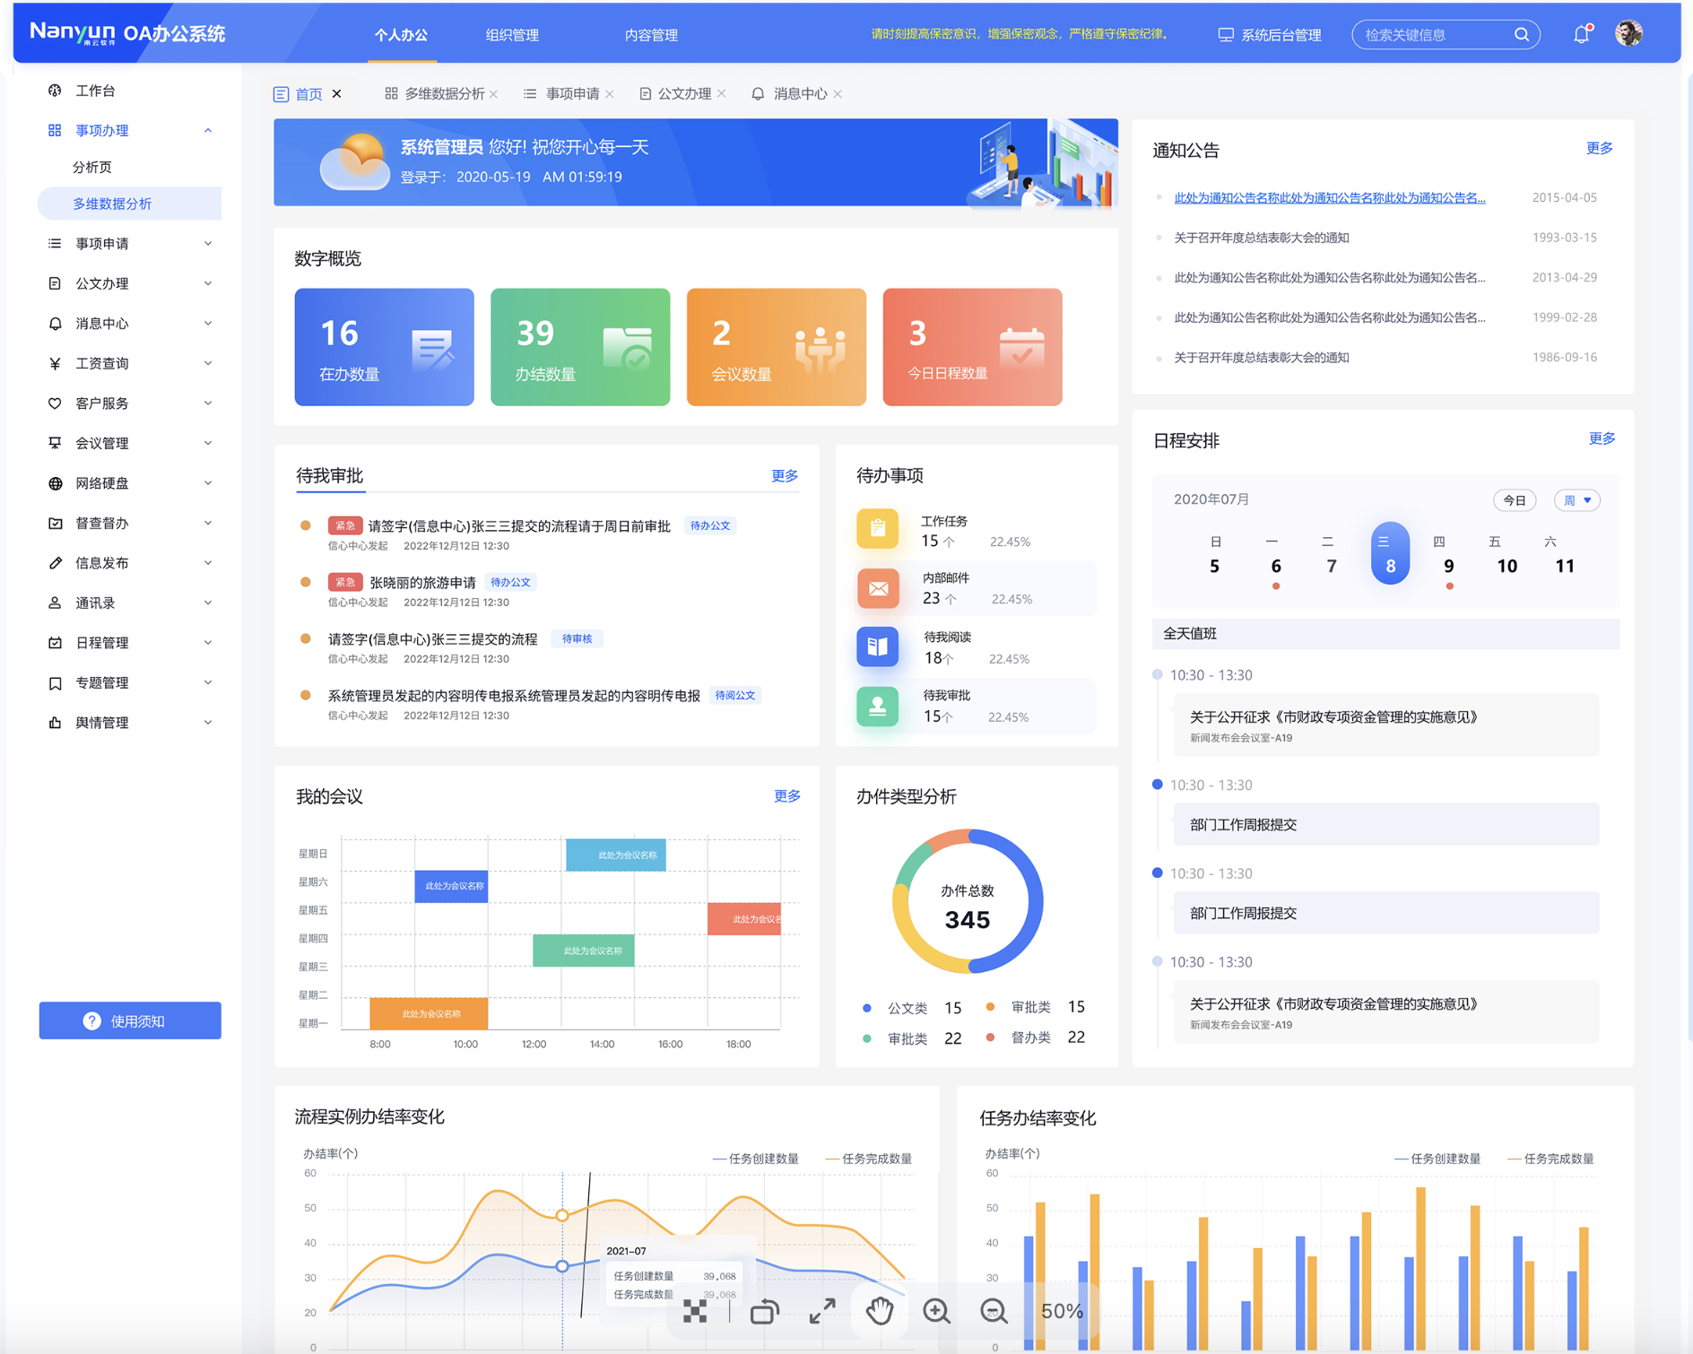Collapse the 事项办理 sidebar section
This screenshot has width=1693, height=1354.
click(x=208, y=131)
